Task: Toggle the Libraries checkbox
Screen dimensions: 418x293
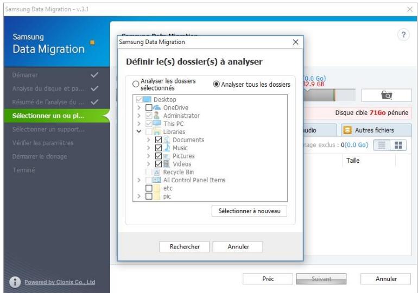Action: [x=149, y=132]
